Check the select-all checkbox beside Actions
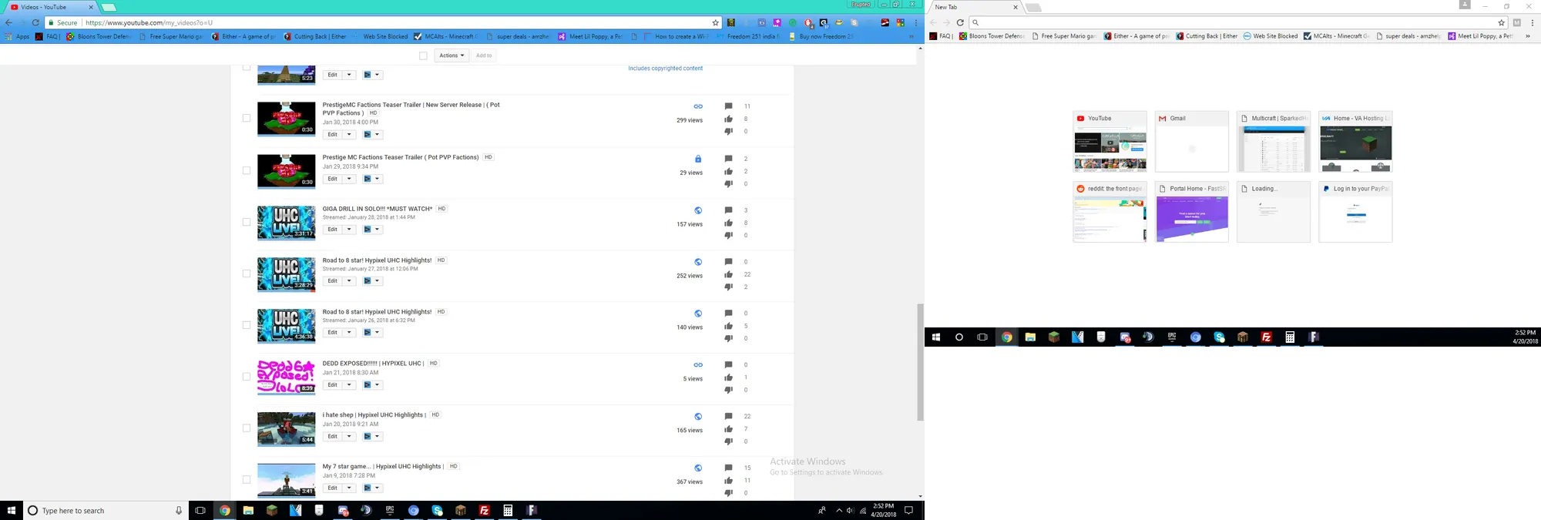The height and width of the screenshot is (520, 1541). [x=423, y=55]
